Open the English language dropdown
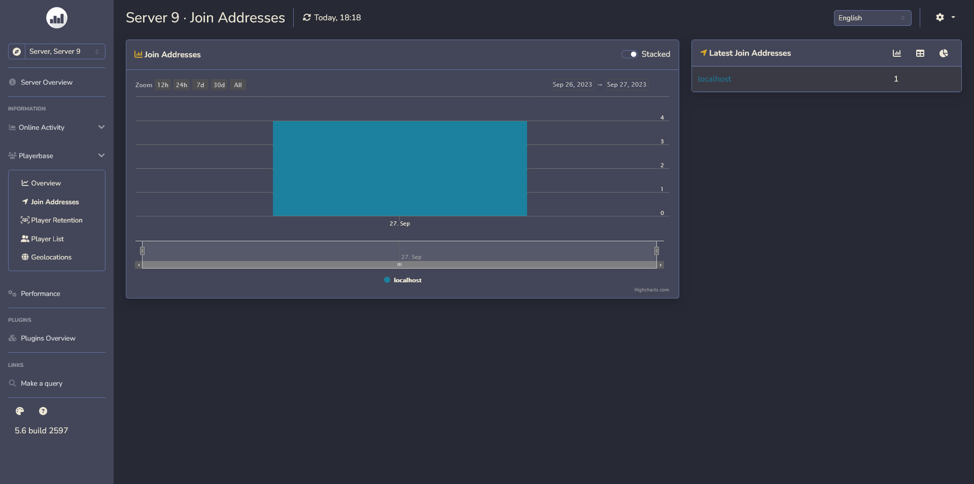 pos(872,18)
